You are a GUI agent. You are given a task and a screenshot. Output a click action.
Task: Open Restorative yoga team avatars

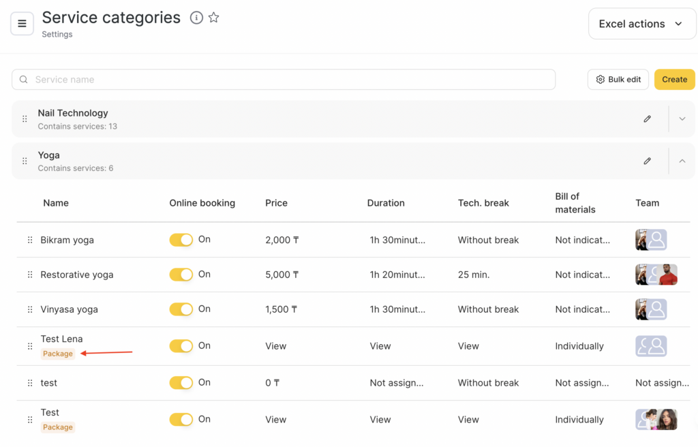point(656,275)
